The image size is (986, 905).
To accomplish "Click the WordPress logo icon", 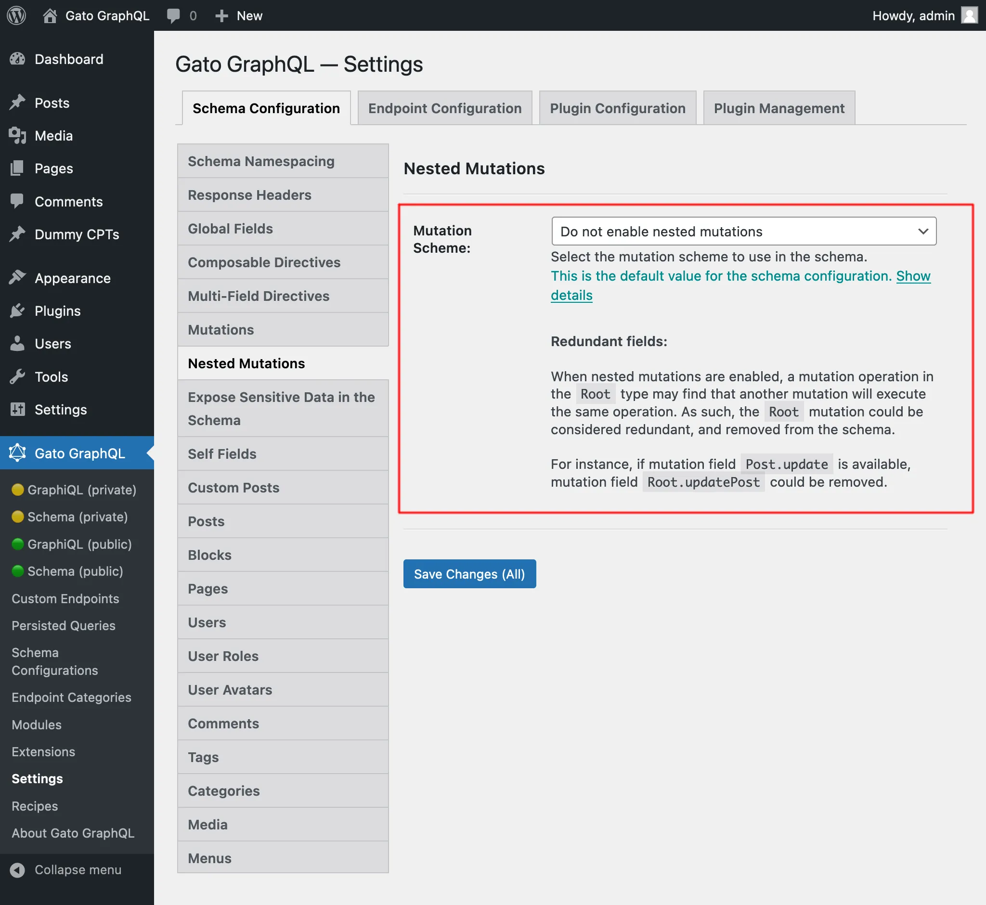I will (x=16, y=16).
